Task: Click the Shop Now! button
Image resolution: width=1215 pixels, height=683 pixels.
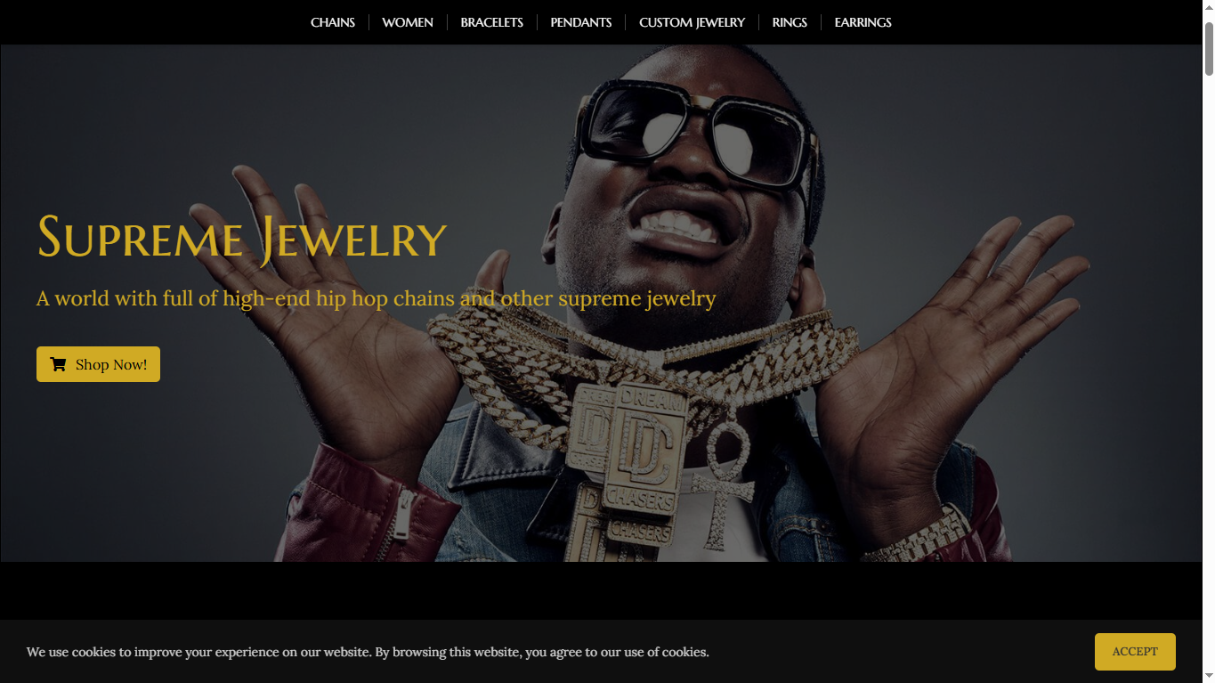Action: click(98, 364)
